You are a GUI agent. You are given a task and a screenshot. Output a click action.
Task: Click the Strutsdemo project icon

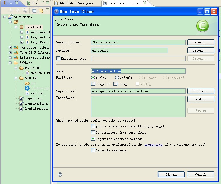[x=10, y=17]
